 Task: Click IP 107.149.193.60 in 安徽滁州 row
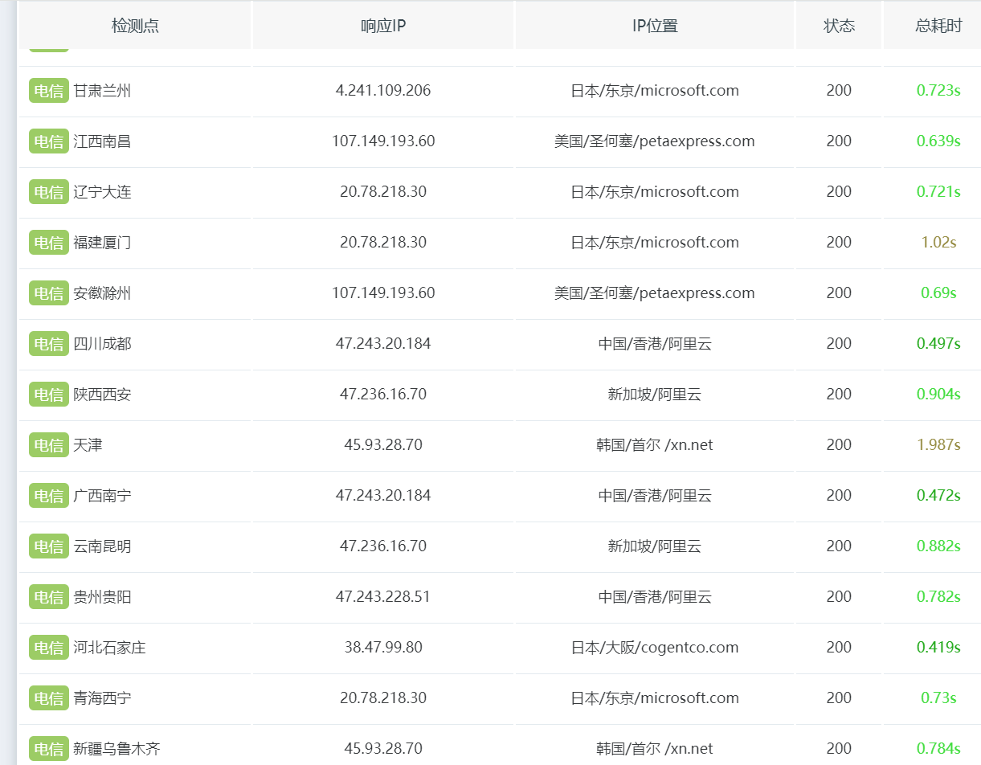click(x=383, y=293)
